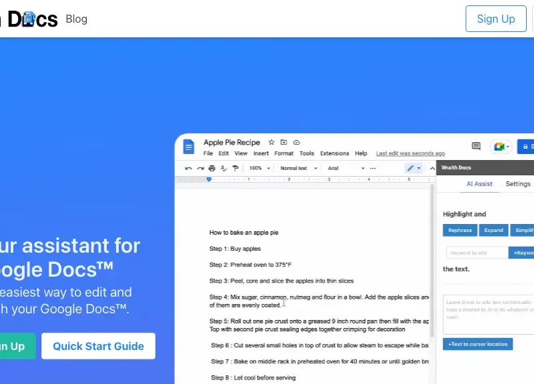Click the Print icon
This screenshot has width=534, height=384.
pos(212,168)
